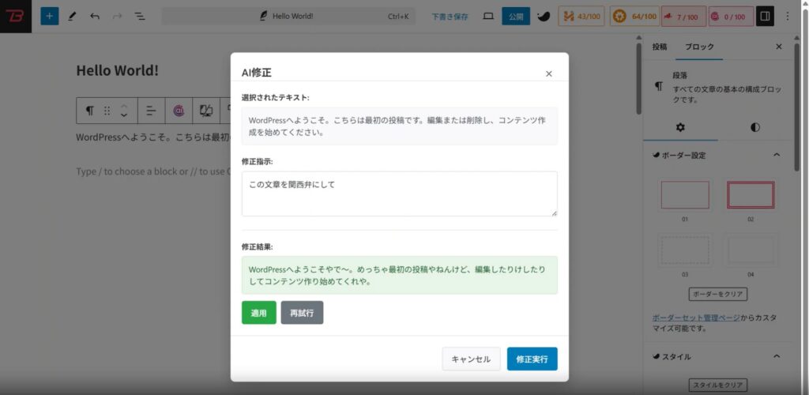
Task: Open the text alignment icon in the block toolbar
Action: click(151, 111)
